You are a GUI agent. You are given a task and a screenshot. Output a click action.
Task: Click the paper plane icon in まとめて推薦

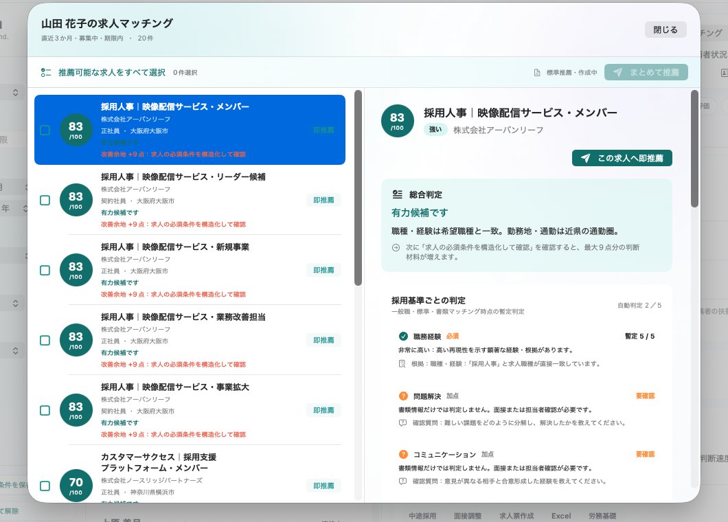(x=617, y=72)
